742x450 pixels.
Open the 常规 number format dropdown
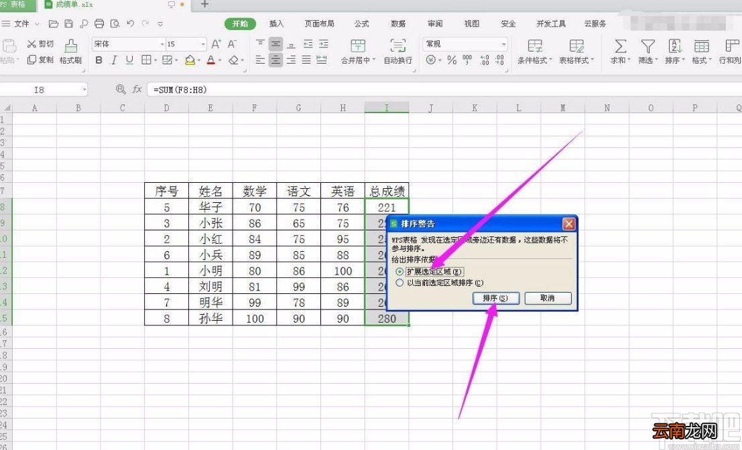click(503, 44)
